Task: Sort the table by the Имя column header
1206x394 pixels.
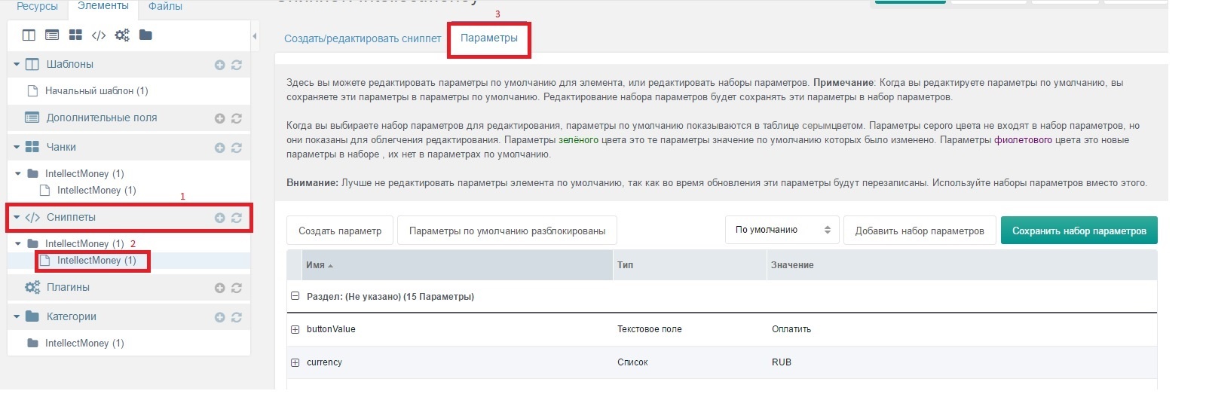Action: (x=317, y=265)
